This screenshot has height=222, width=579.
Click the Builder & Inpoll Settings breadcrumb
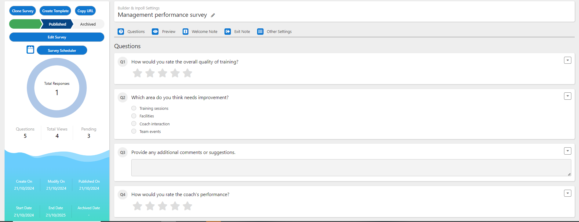pyautogui.click(x=139, y=8)
